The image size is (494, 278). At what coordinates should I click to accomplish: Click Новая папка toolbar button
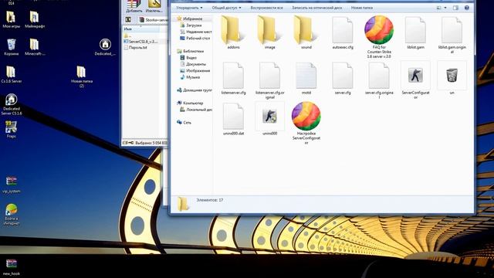362,8
